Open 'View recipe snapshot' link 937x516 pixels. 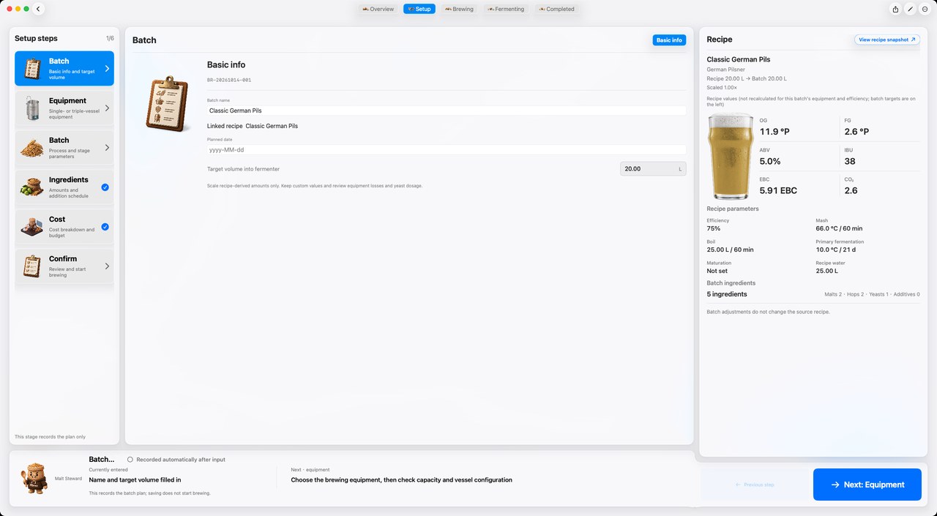[x=887, y=40]
